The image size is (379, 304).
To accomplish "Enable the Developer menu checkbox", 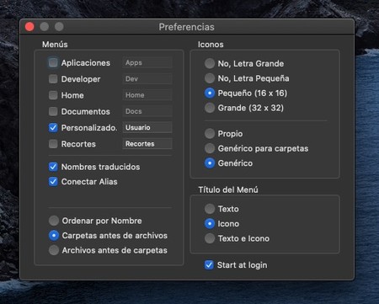I will pos(53,79).
